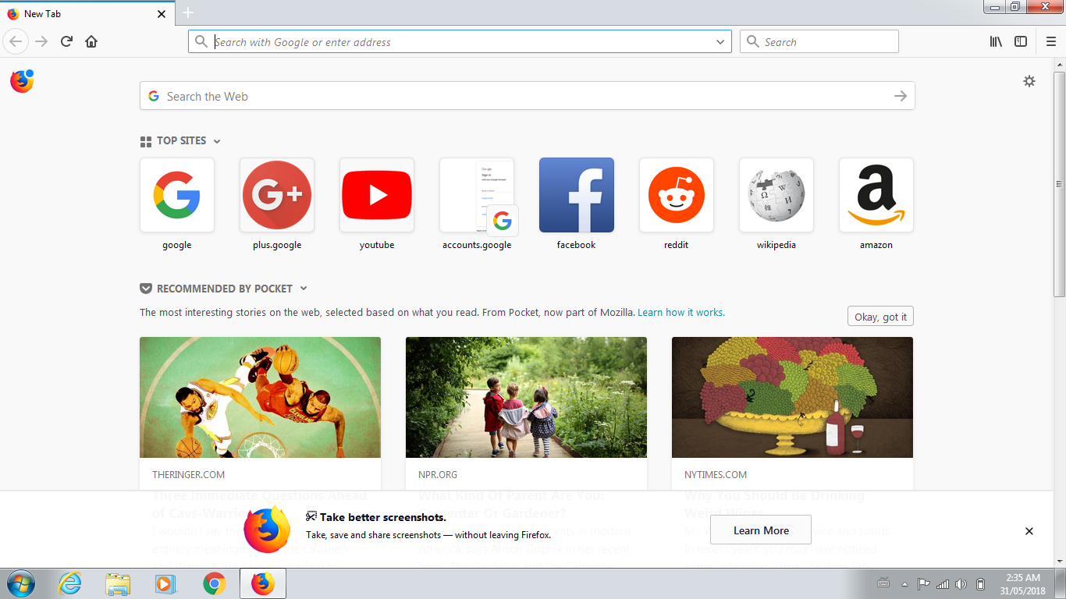Open the NPR children walking story image

click(526, 397)
